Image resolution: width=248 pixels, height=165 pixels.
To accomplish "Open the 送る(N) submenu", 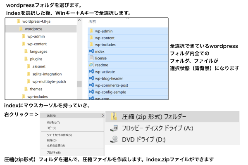I will click(x=72, y=115).
